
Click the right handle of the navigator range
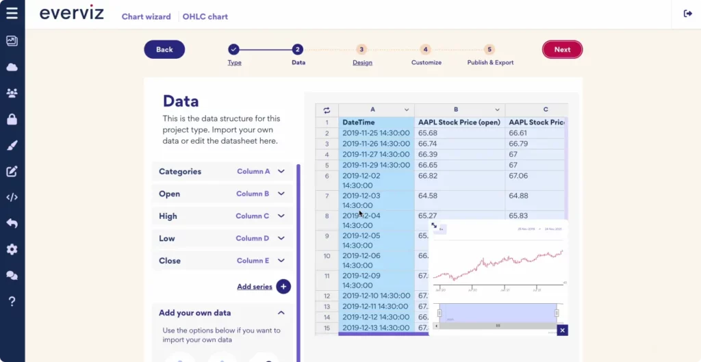click(557, 313)
